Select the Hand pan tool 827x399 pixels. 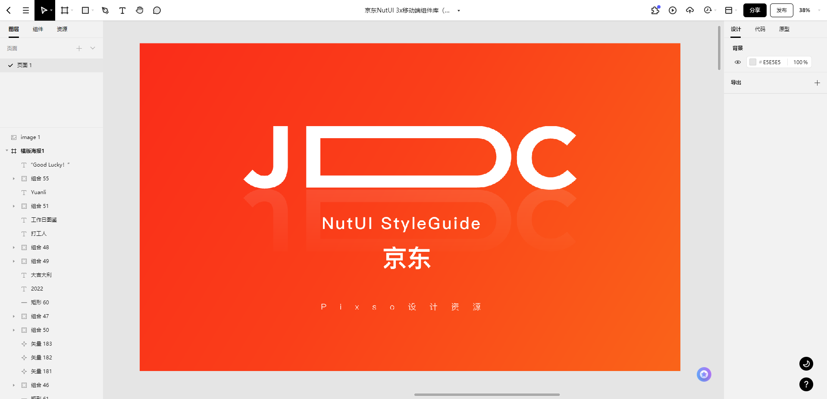point(140,10)
